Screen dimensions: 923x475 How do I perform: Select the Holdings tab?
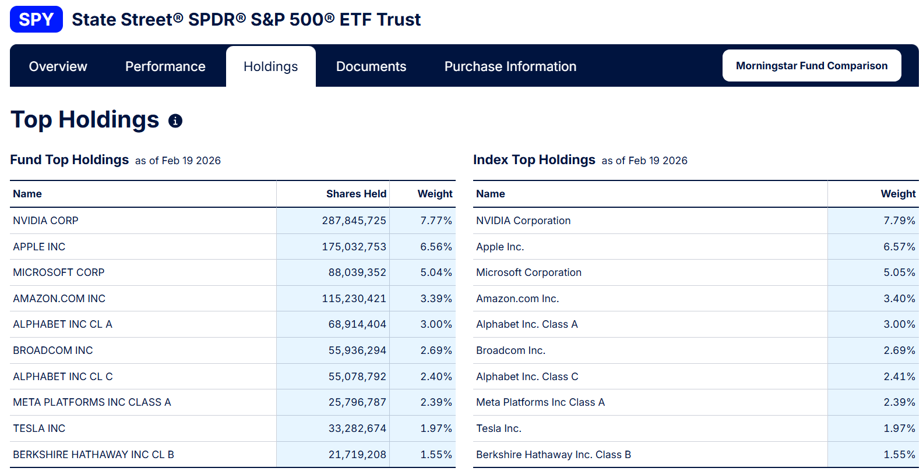point(270,66)
